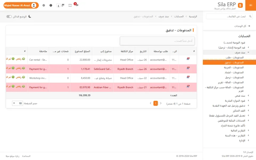Open زيارة موقع سيلا footer link

coord(13,156)
